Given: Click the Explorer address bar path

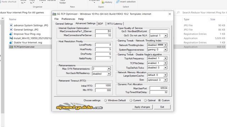Looking at the screenshot, I should (22, 13).
